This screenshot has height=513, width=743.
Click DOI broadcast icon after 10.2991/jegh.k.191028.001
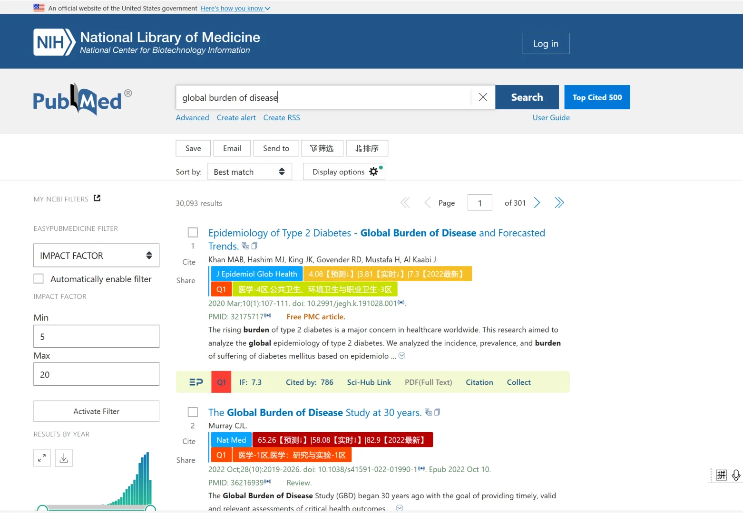401,302
